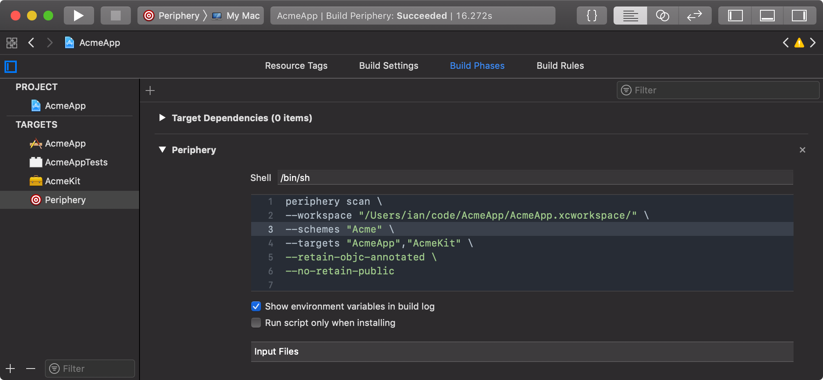This screenshot has width=823, height=380.
Task: Click the Stop build button
Action: (x=116, y=16)
